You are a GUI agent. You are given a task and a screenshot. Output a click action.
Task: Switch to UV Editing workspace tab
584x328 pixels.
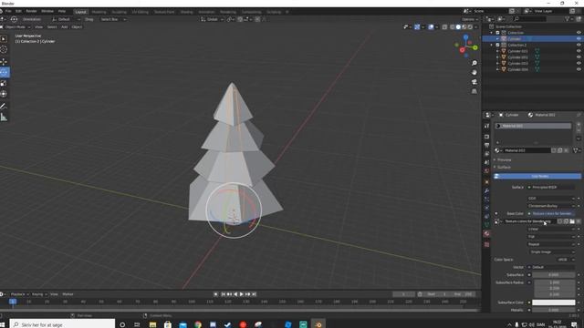pos(140,12)
